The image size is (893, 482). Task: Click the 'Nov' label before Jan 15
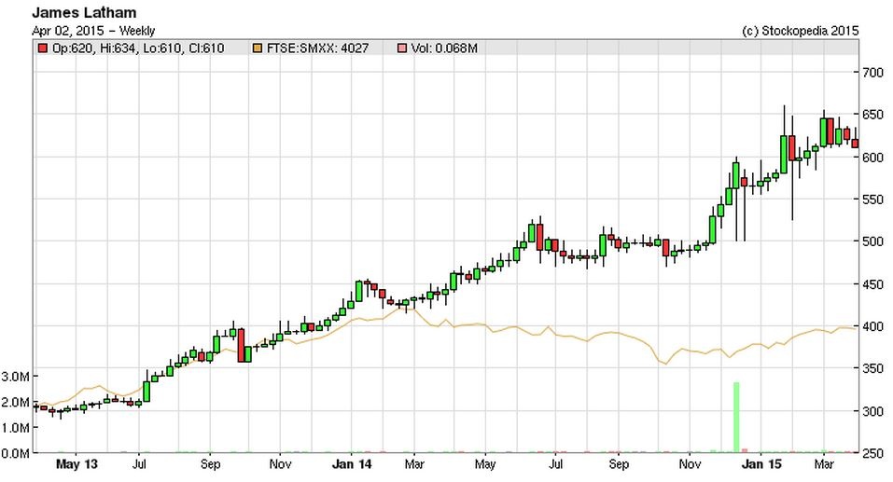point(690,465)
